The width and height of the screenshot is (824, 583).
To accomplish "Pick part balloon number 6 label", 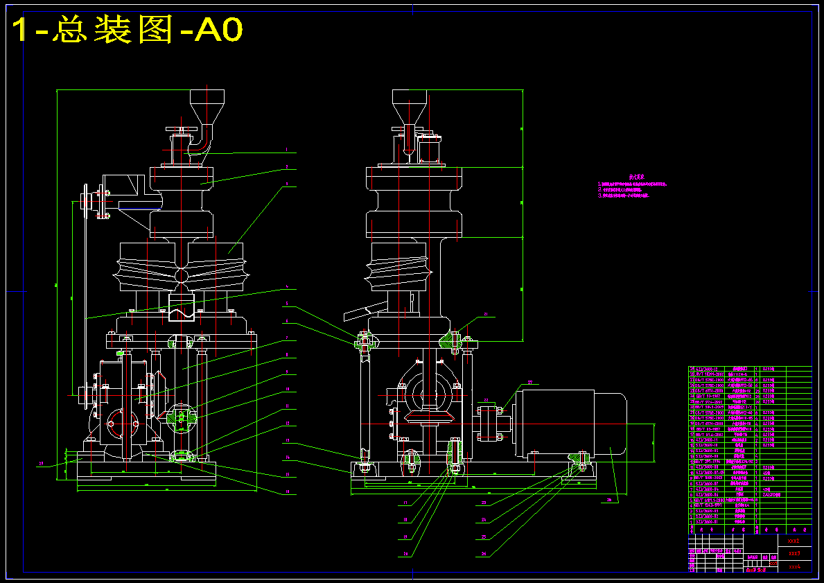I will point(287,320).
